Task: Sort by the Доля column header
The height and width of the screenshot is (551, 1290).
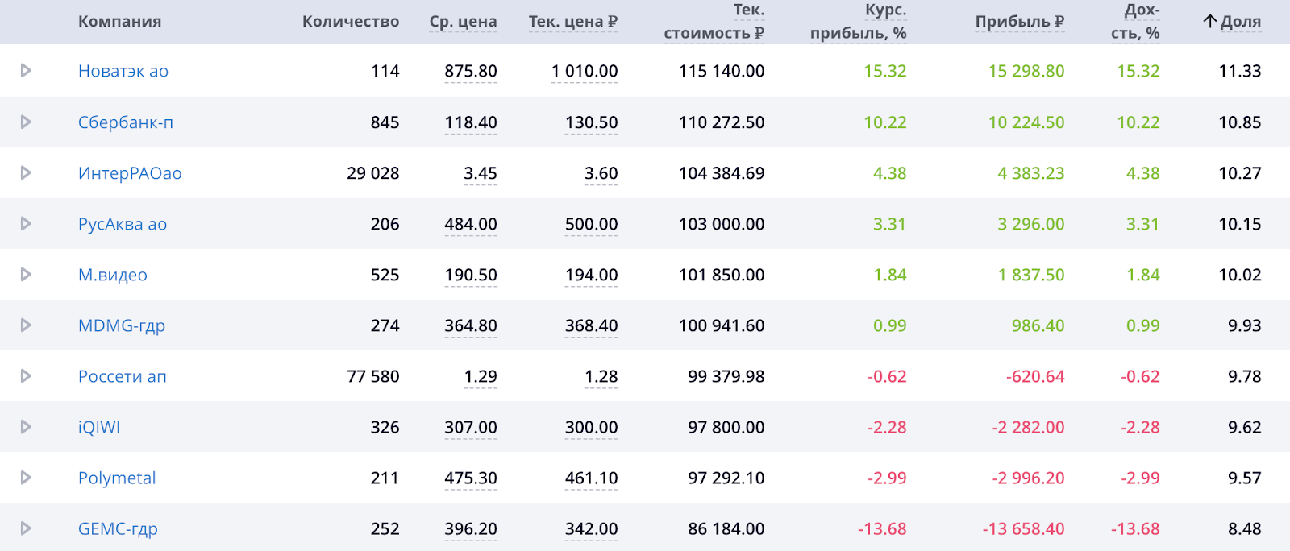Action: pyautogui.click(x=1232, y=22)
